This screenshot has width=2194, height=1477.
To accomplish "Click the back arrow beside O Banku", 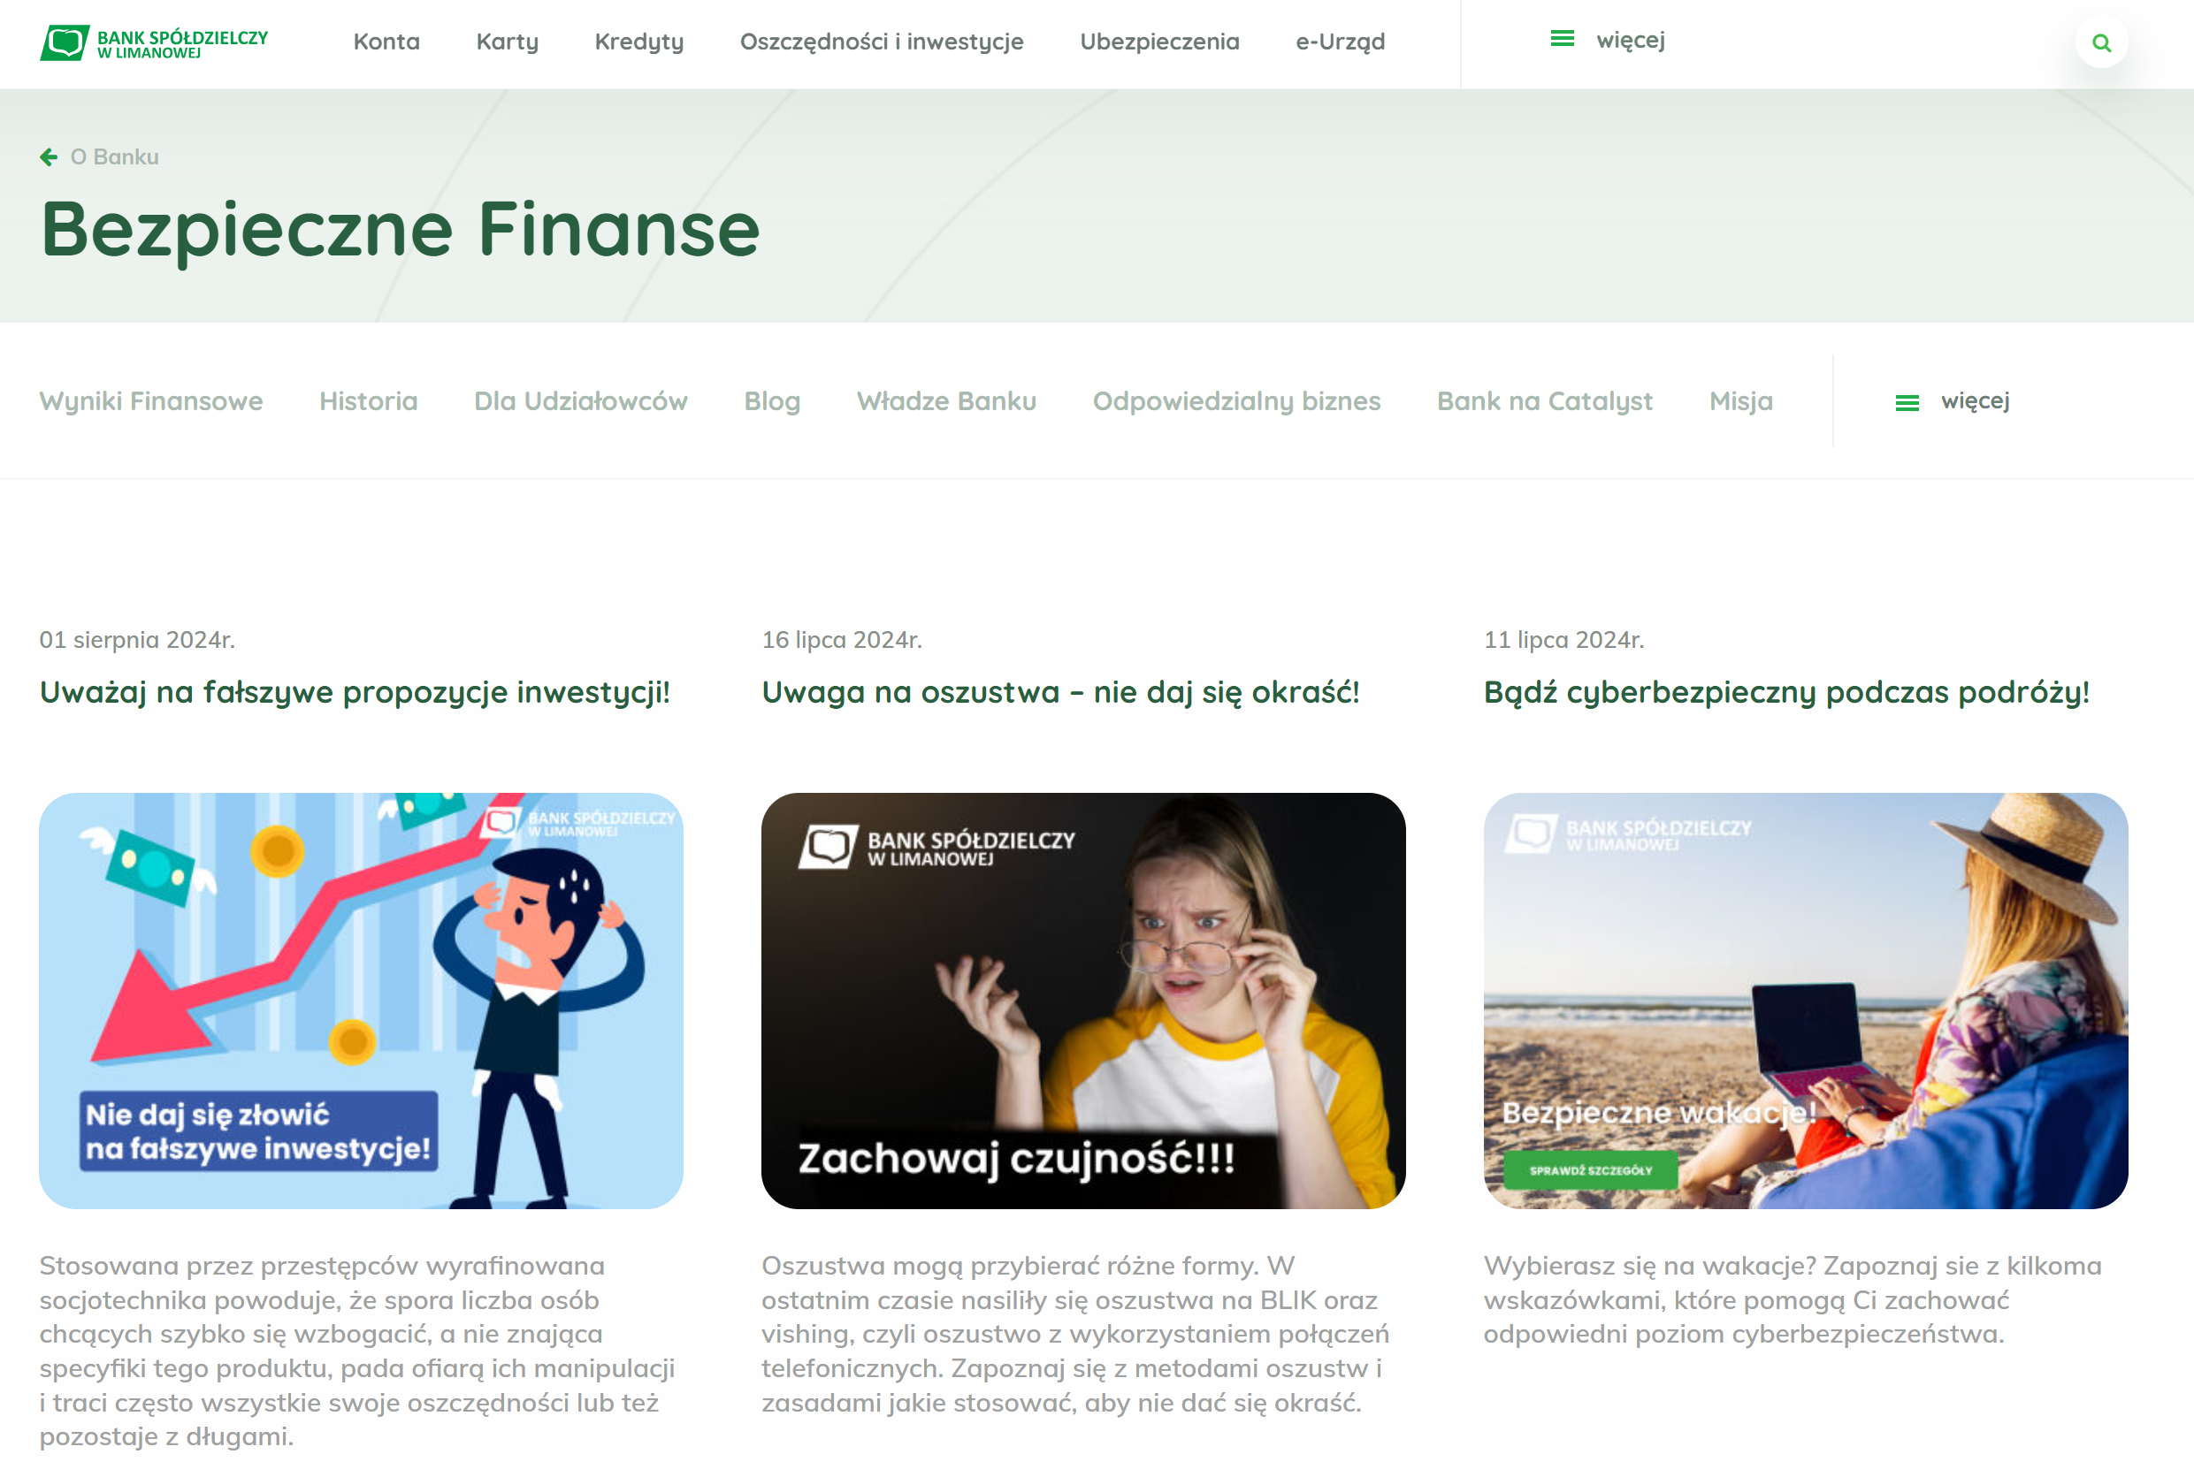I will click(x=49, y=156).
